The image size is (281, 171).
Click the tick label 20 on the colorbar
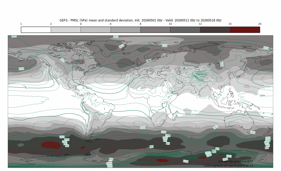260,24
